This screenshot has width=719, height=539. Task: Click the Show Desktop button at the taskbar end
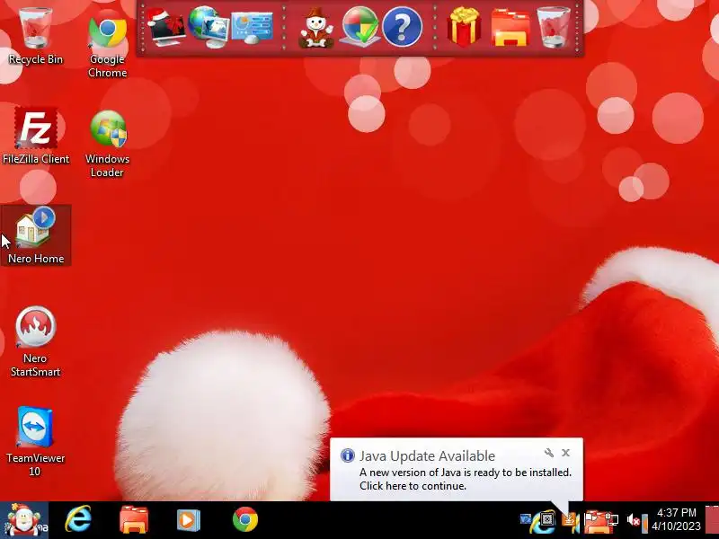(x=712, y=520)
